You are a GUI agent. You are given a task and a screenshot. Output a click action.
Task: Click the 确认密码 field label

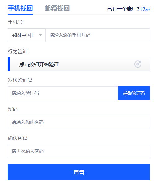coord(18,138)
